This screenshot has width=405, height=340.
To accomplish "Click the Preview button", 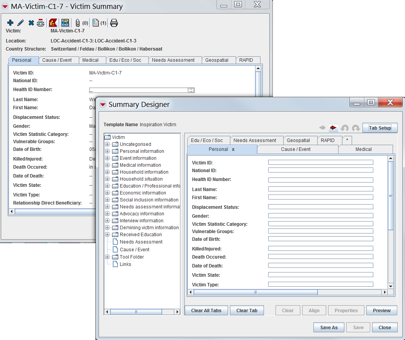I will pos(381,311).
